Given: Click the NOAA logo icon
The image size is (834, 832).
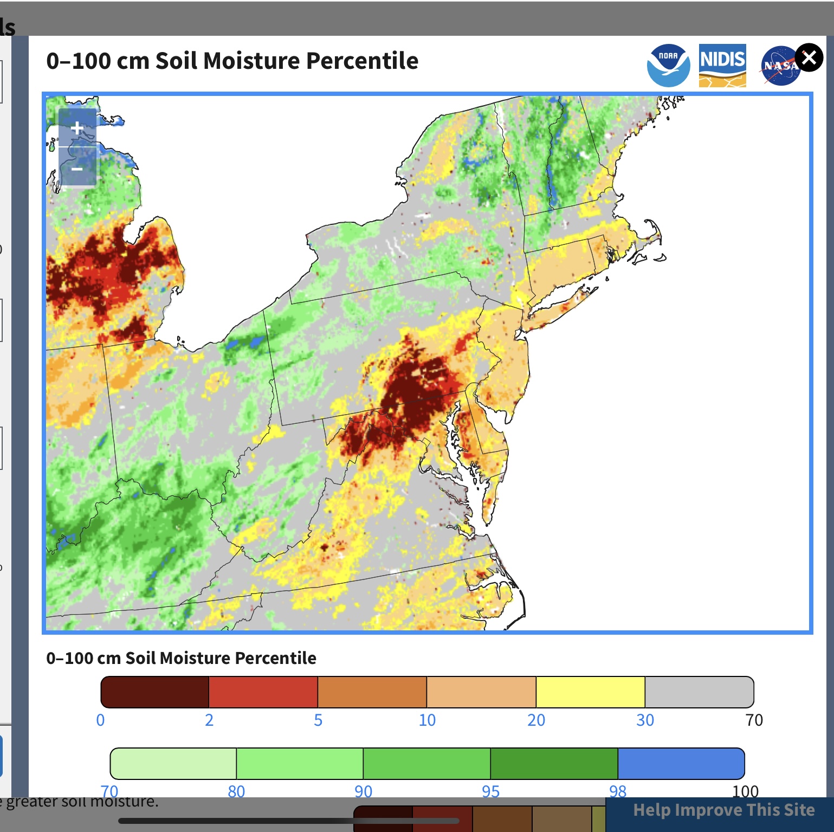Looking at the screenshot, I should click(x=668, y=66).
